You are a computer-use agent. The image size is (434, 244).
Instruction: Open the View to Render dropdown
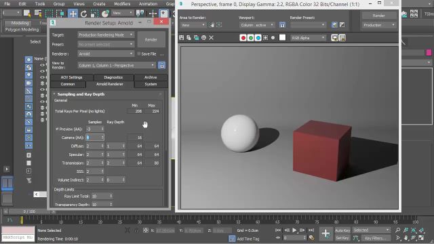tap(117, 65)
